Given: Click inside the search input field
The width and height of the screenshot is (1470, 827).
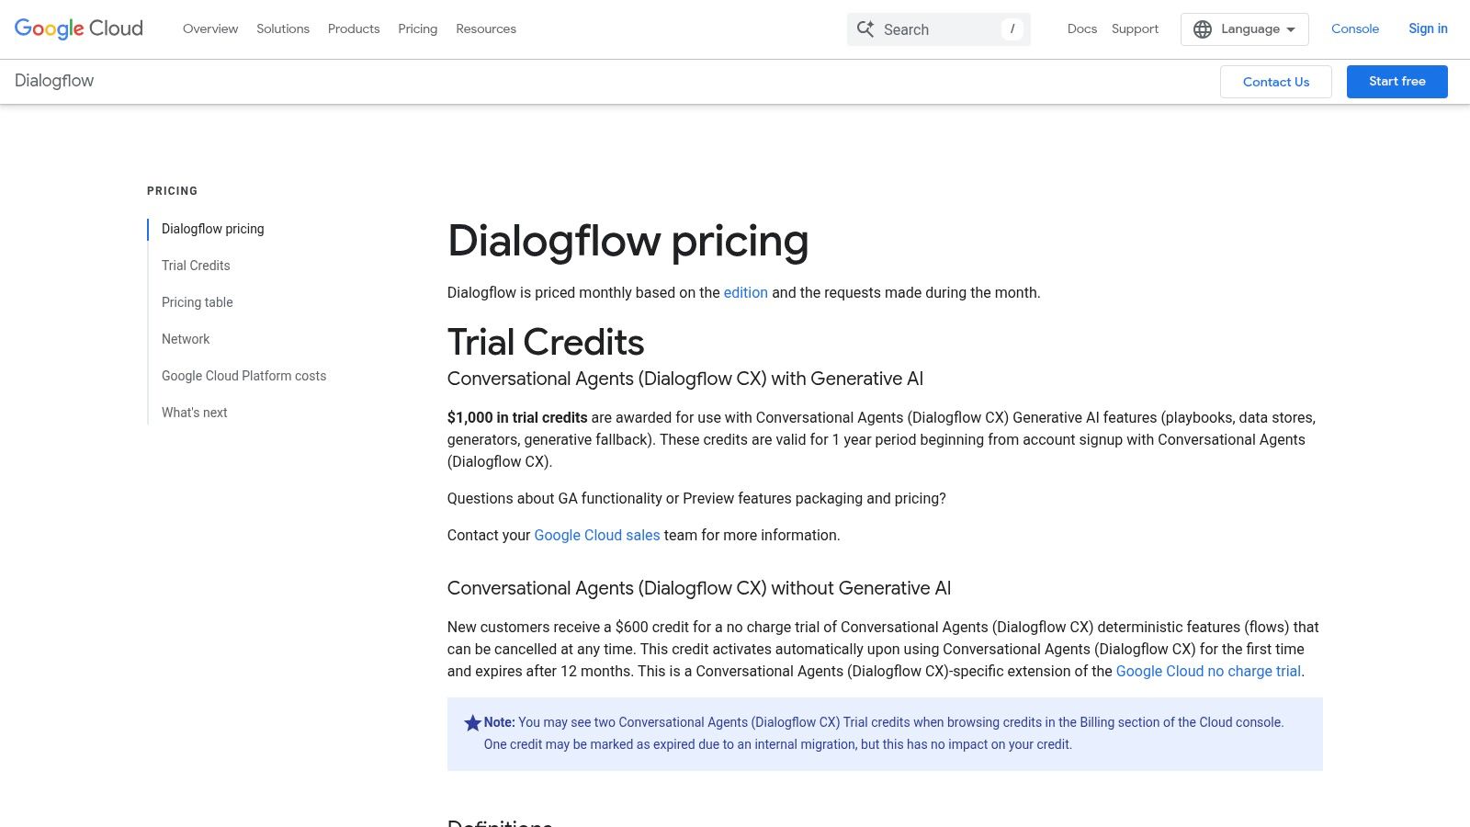Looking at the screenshot, I should (x=928, y=28).
